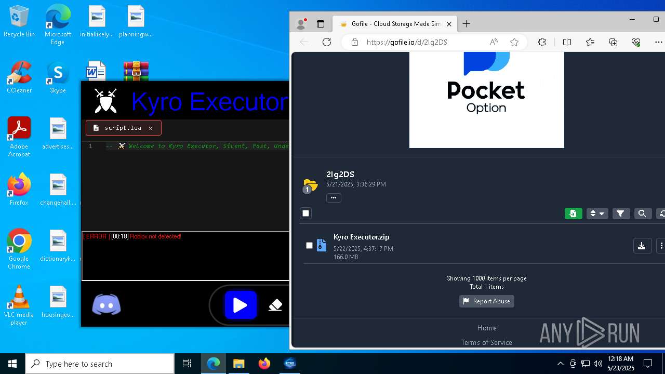Screen dimensions: 665x374
Task: Open the Home footer link
Action: 487,328
